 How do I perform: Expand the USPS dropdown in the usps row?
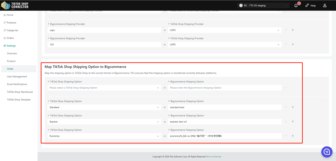[225, 30]
